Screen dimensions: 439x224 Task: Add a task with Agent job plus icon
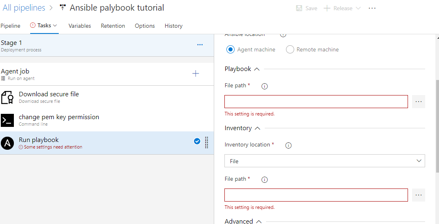[196, 73]
